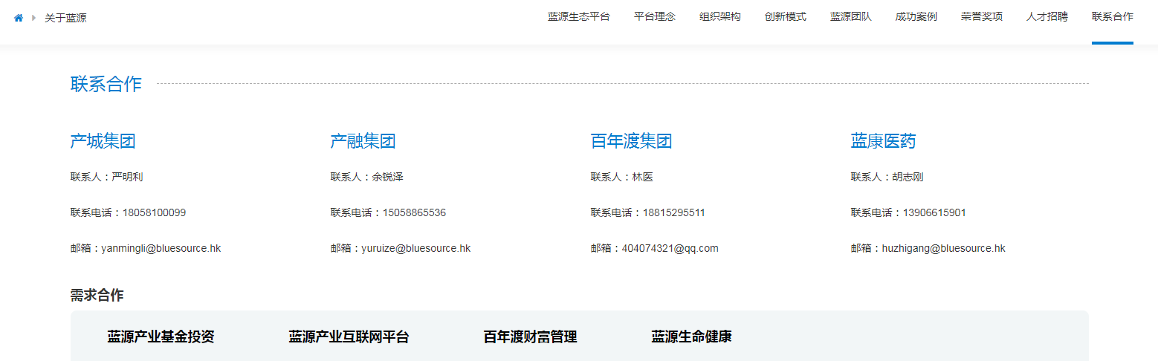Navigate to 组织架构 menu item
The height and width of the screenshot is (361, 1158).
click(719, 17)
